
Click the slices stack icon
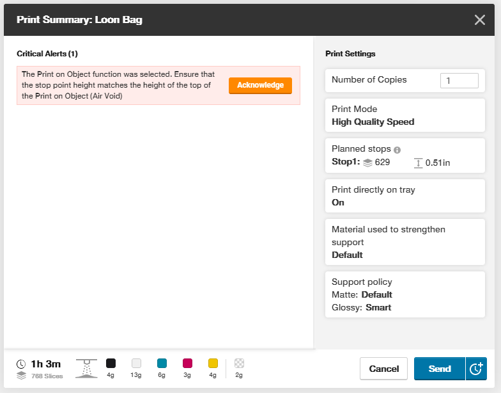coord(21,376)
